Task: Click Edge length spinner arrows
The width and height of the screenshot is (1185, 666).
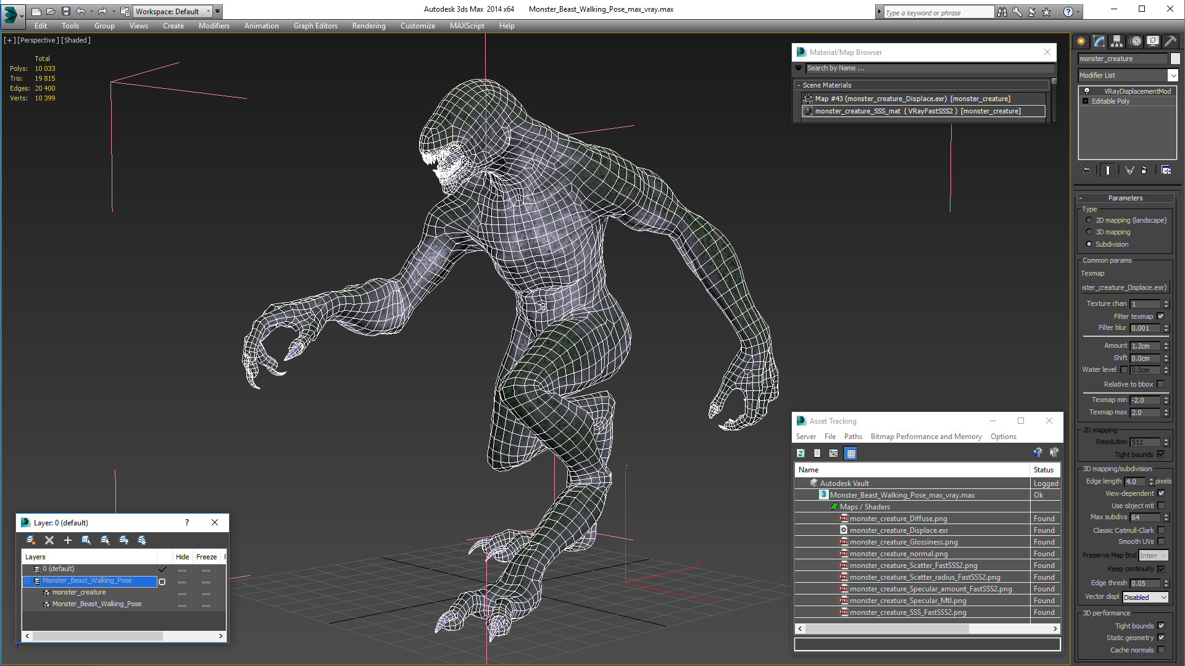Action: tap(1151, 482)
